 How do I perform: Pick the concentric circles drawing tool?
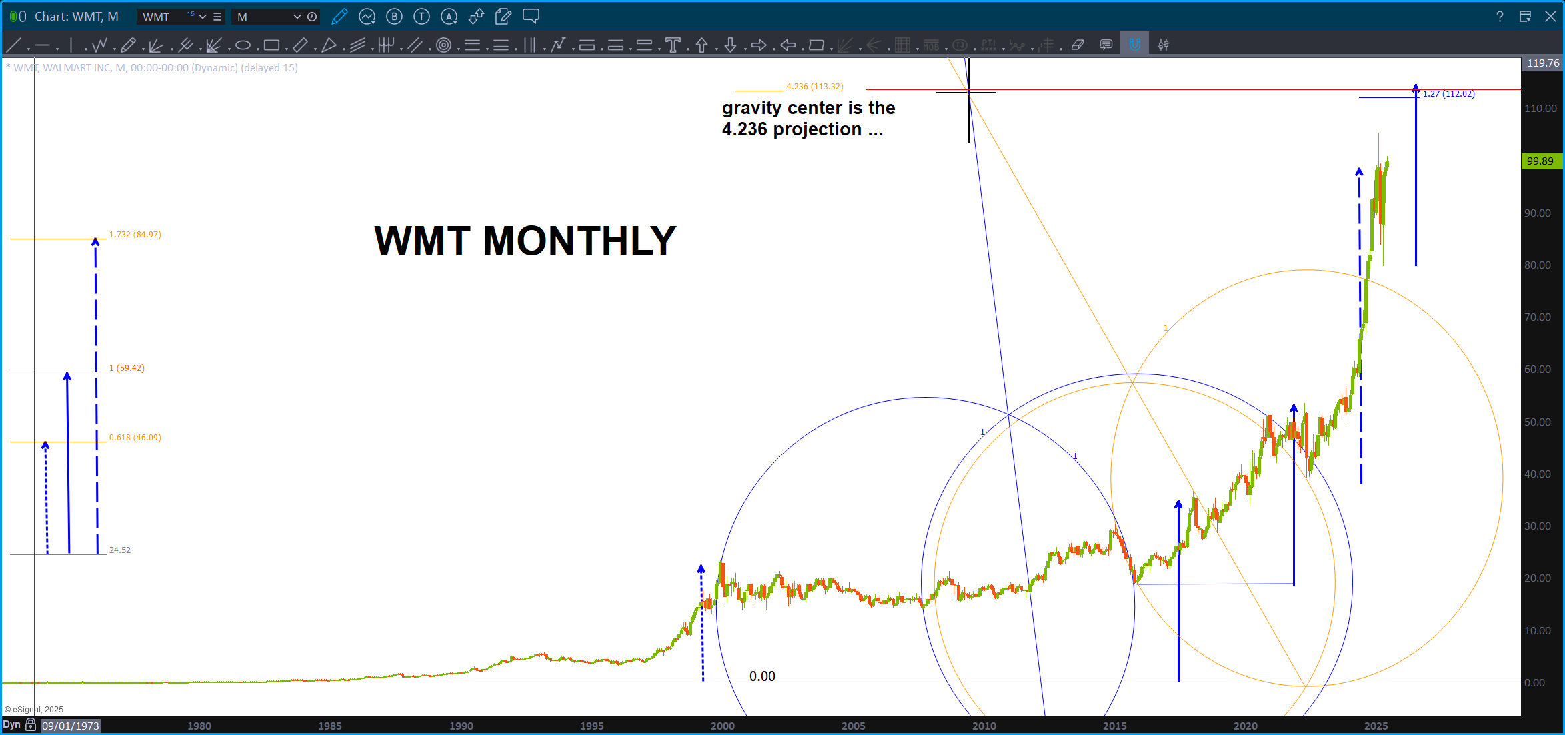[x=443, y=45]
